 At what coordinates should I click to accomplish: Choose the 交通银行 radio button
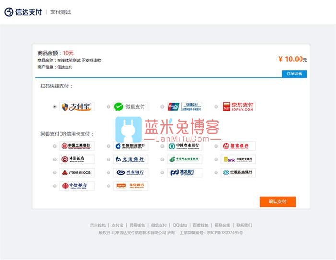(108, 160)
